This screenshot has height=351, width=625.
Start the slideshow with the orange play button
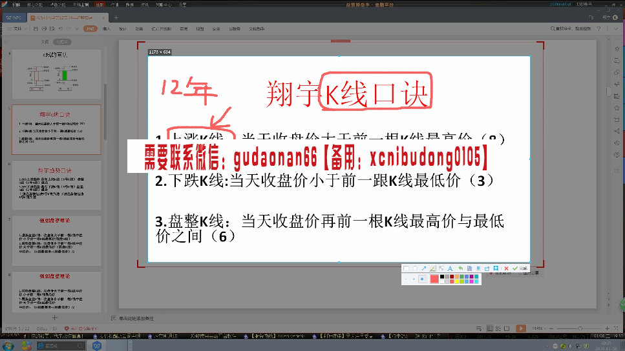[521, 328]
